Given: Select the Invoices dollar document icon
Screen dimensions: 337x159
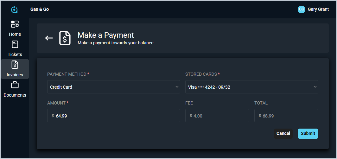Looking at the screenshot, I should coord(15,65).
